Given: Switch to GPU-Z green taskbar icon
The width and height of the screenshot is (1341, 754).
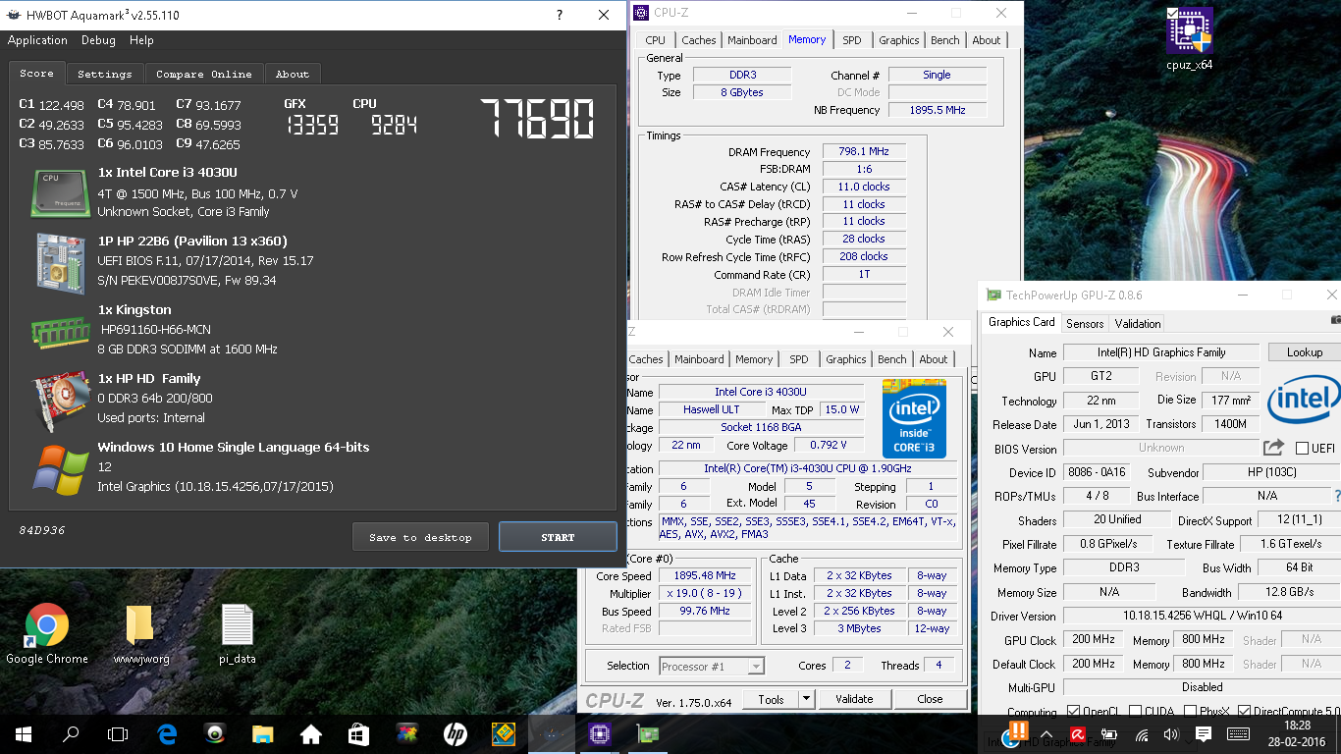Looking at the screenshot, I should [647, 733].
